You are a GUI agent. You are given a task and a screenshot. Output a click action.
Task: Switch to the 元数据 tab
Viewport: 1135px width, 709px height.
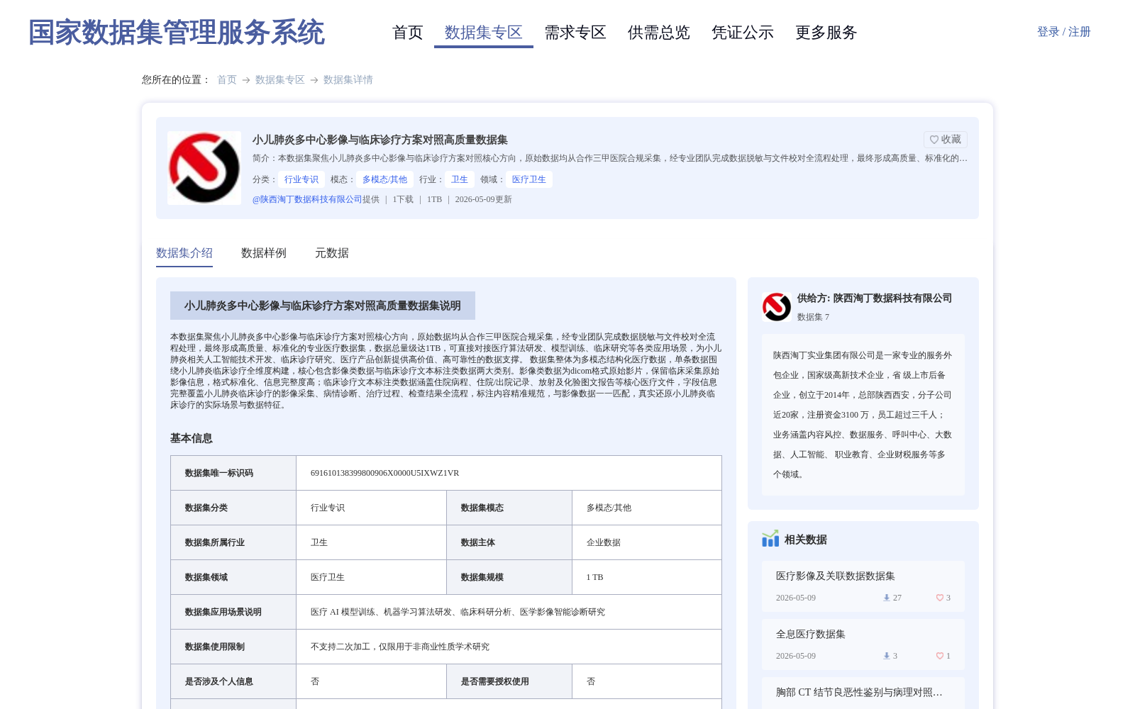pyautogui.click(x=332, y=253)
